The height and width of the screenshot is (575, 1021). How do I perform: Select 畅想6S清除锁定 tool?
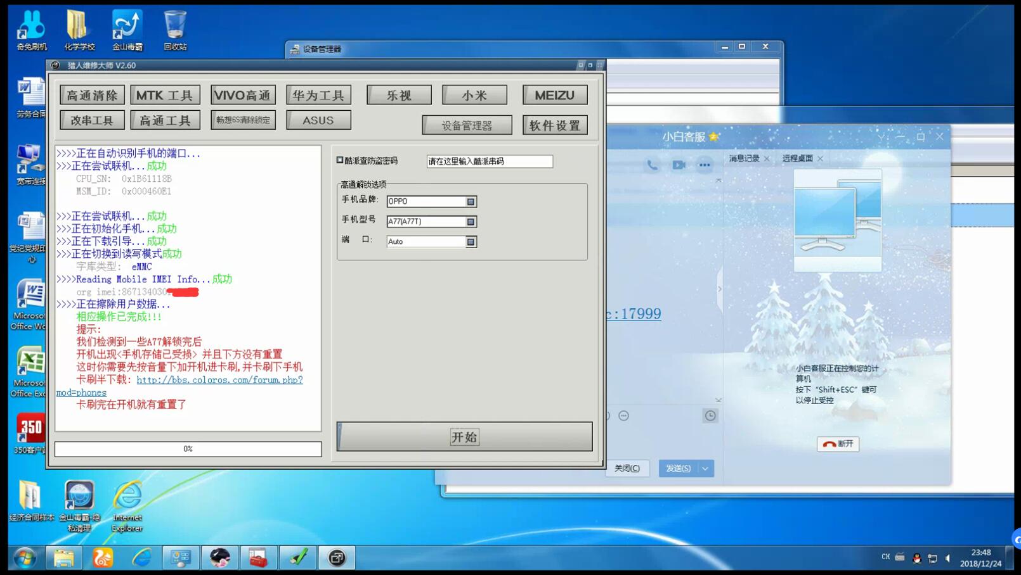click(243, 120)
